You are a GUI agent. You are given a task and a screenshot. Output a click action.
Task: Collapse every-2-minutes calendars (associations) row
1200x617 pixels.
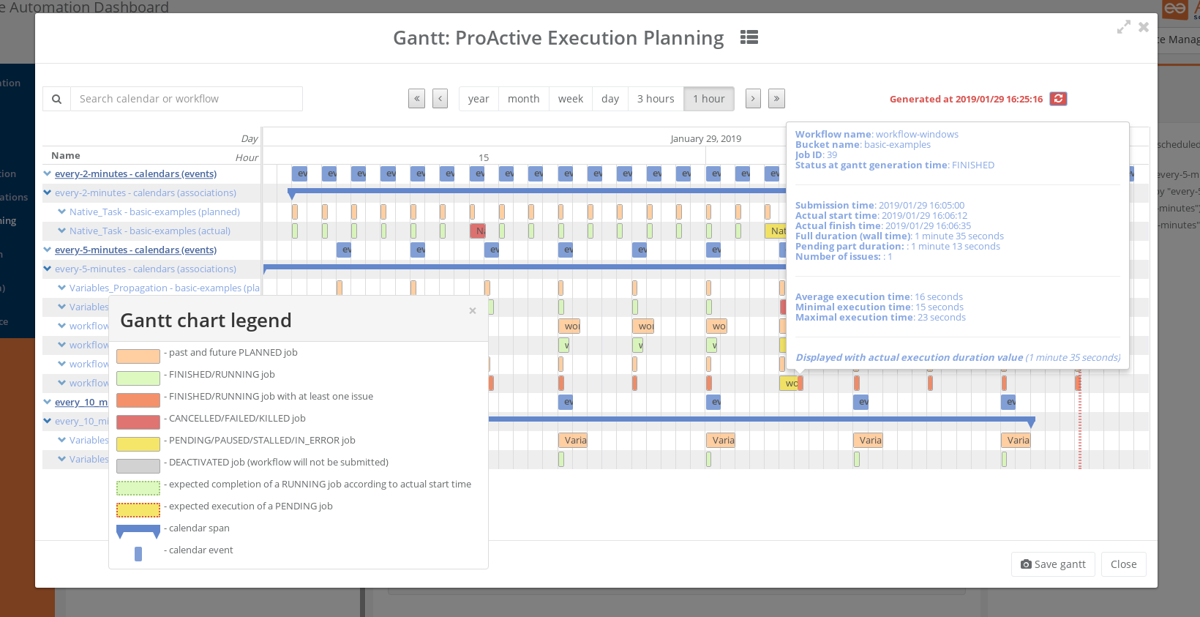click(x=48, y=192)
